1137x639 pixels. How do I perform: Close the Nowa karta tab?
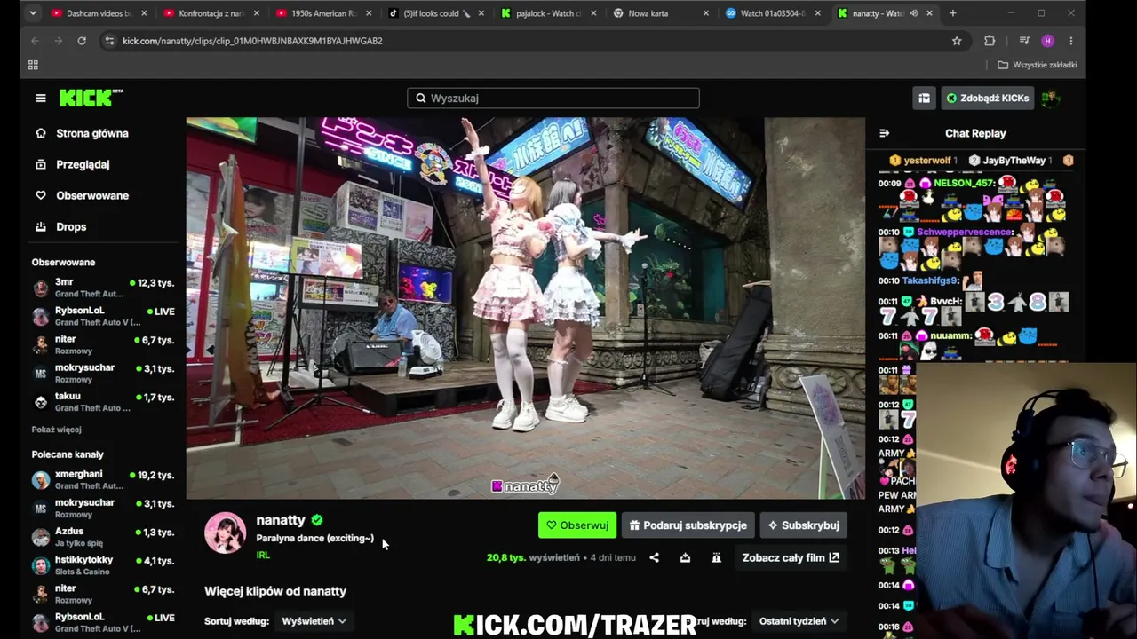pos(706,13)
